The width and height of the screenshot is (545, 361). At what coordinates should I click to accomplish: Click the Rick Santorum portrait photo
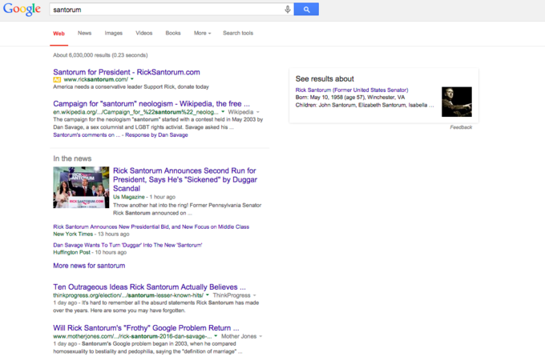coord(457,102)
